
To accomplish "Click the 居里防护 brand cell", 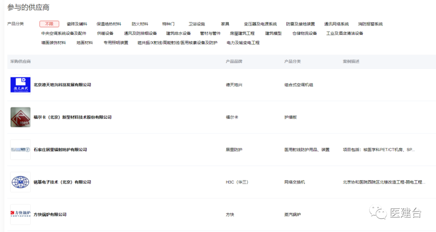I will coord(234,150).
